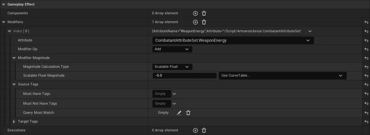
Task: Click the Modifiers '1 Array element' text
Action: point(165,22)
